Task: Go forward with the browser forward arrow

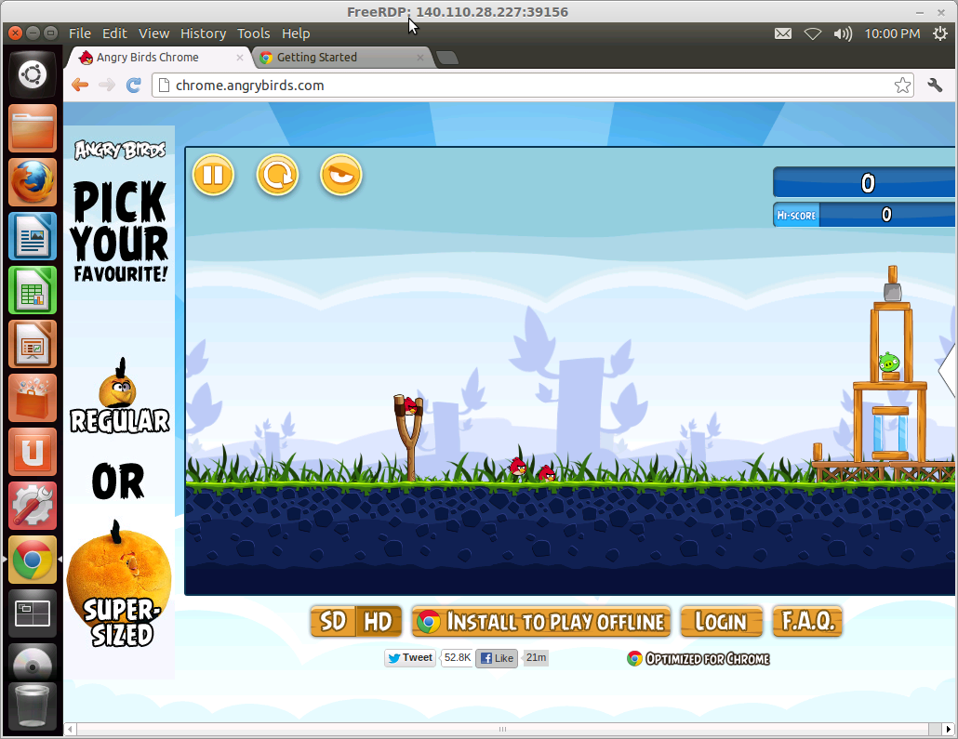Action: pos(107,85)
